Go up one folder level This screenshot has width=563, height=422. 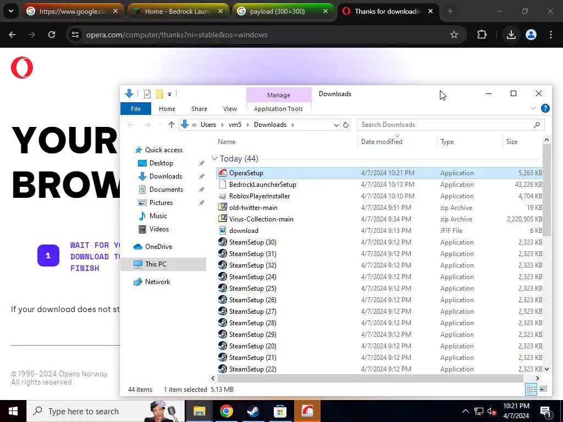(x=172, y=125)
